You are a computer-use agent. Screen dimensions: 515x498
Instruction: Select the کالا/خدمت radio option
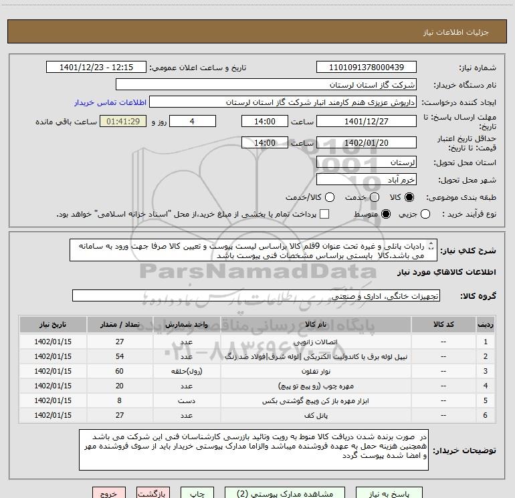coord(330,197)
